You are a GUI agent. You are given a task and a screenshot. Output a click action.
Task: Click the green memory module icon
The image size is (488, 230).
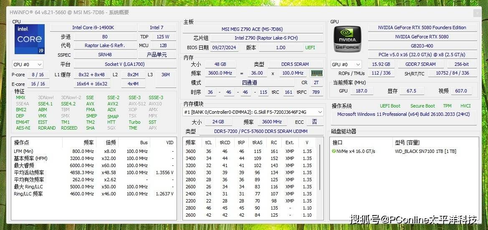point(317,73)
